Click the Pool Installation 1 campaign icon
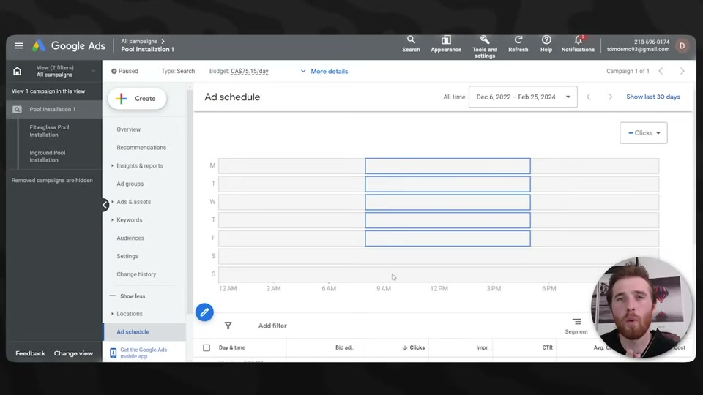Image resolution: width=703 pixels, height=395 pixels. pos(17,109)
